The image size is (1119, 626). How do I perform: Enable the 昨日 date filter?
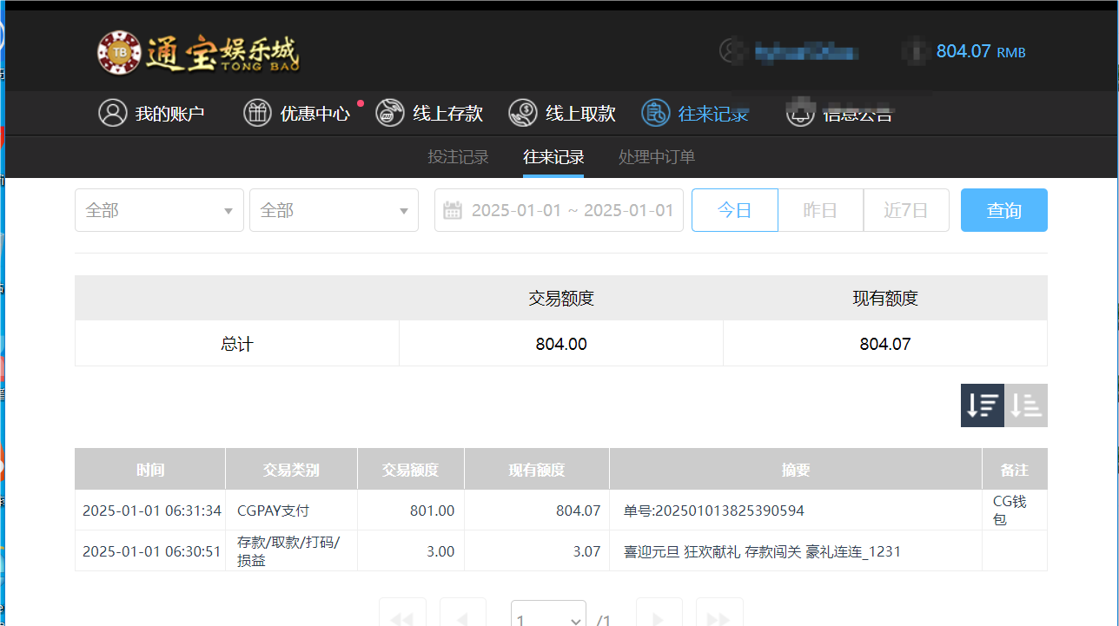click(x=820, y=210)
